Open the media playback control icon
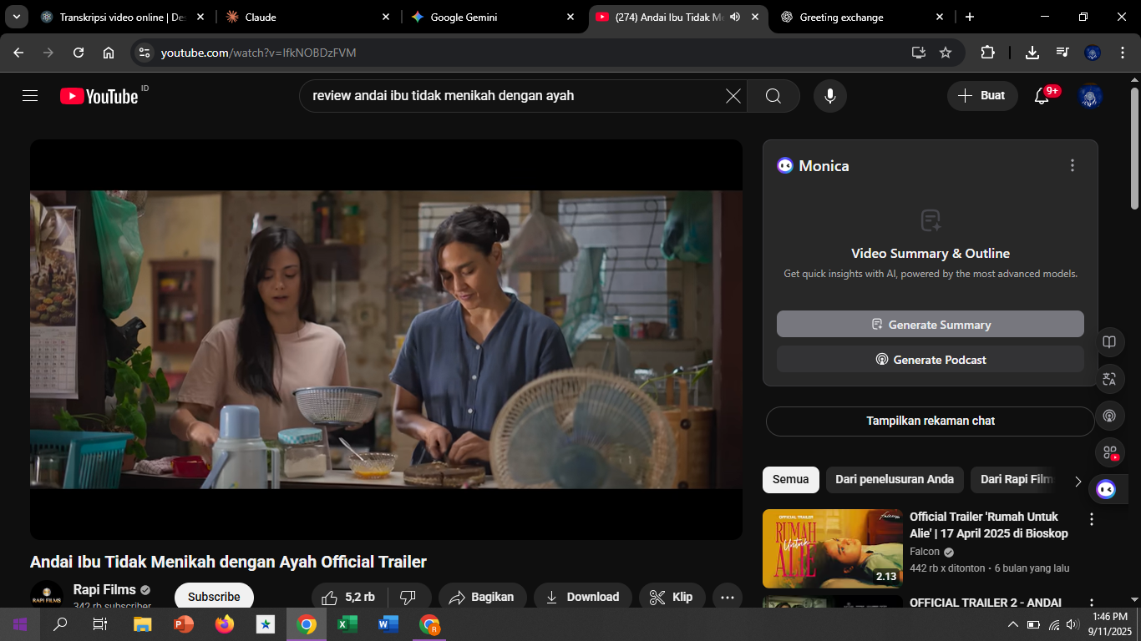 click(1062, 53)
